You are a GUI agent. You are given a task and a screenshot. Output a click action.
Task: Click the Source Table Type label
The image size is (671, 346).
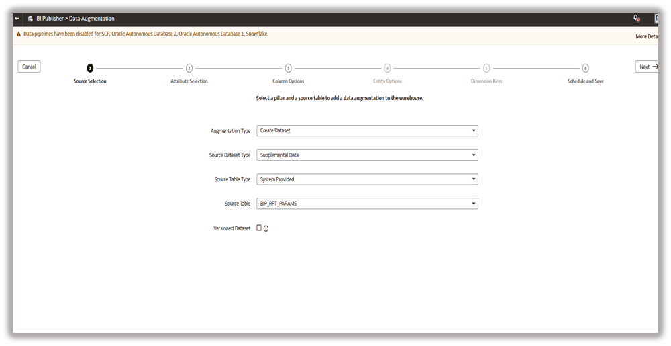tap(232, 179)
